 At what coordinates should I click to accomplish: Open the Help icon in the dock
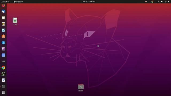click(3, 43)
